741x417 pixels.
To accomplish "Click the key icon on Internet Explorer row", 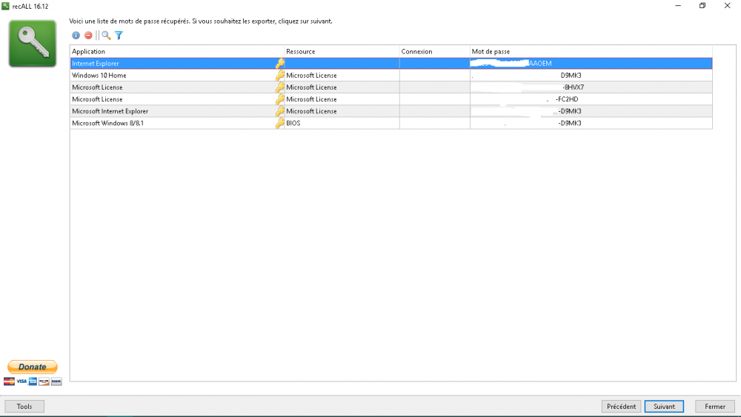I will [280, 64].
